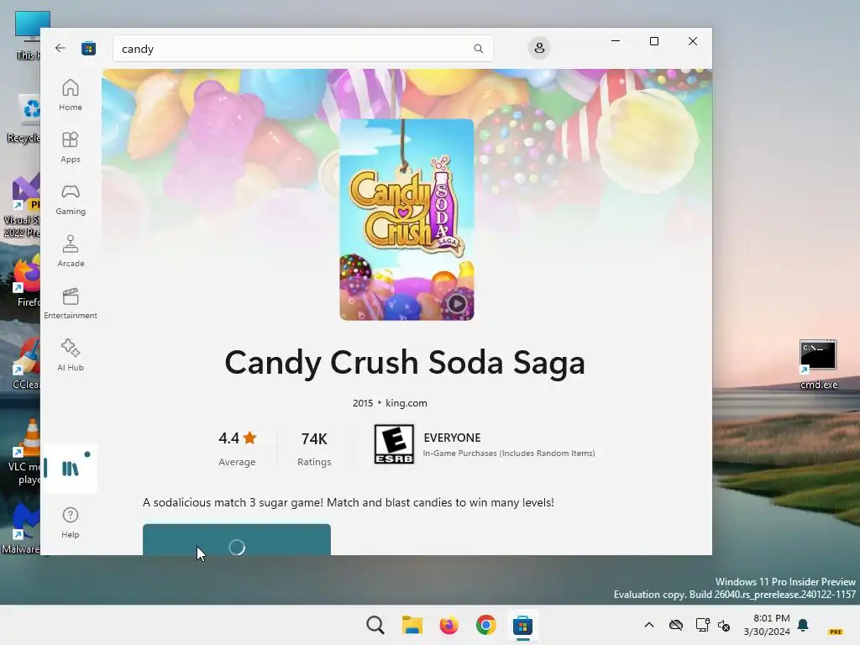
Task: Click the ESRB Everyone rating badge
Action: (x=394, y=443)
